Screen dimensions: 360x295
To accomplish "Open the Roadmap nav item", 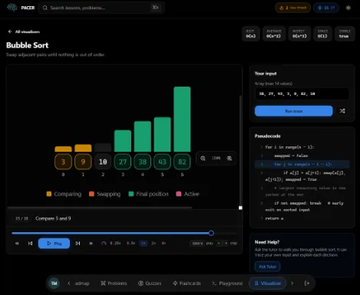I will (x=82, y=284).
